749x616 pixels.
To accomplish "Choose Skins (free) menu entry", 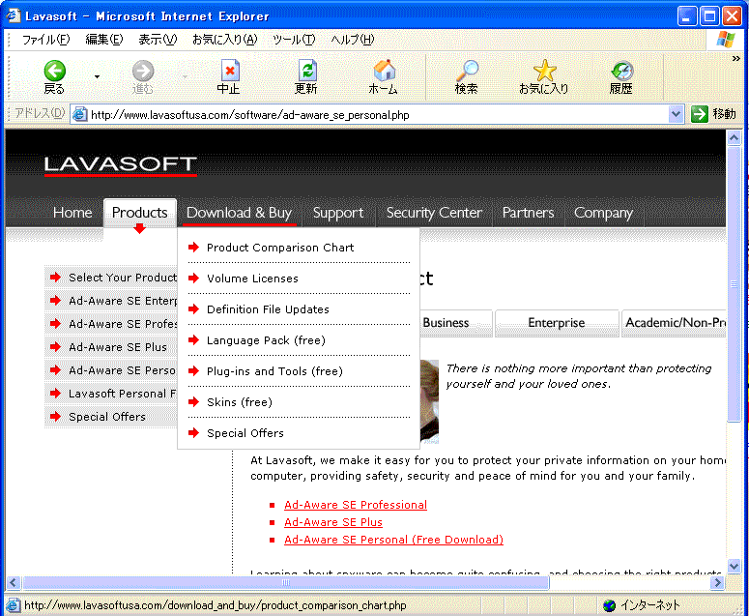I will [x=299, y=402].
